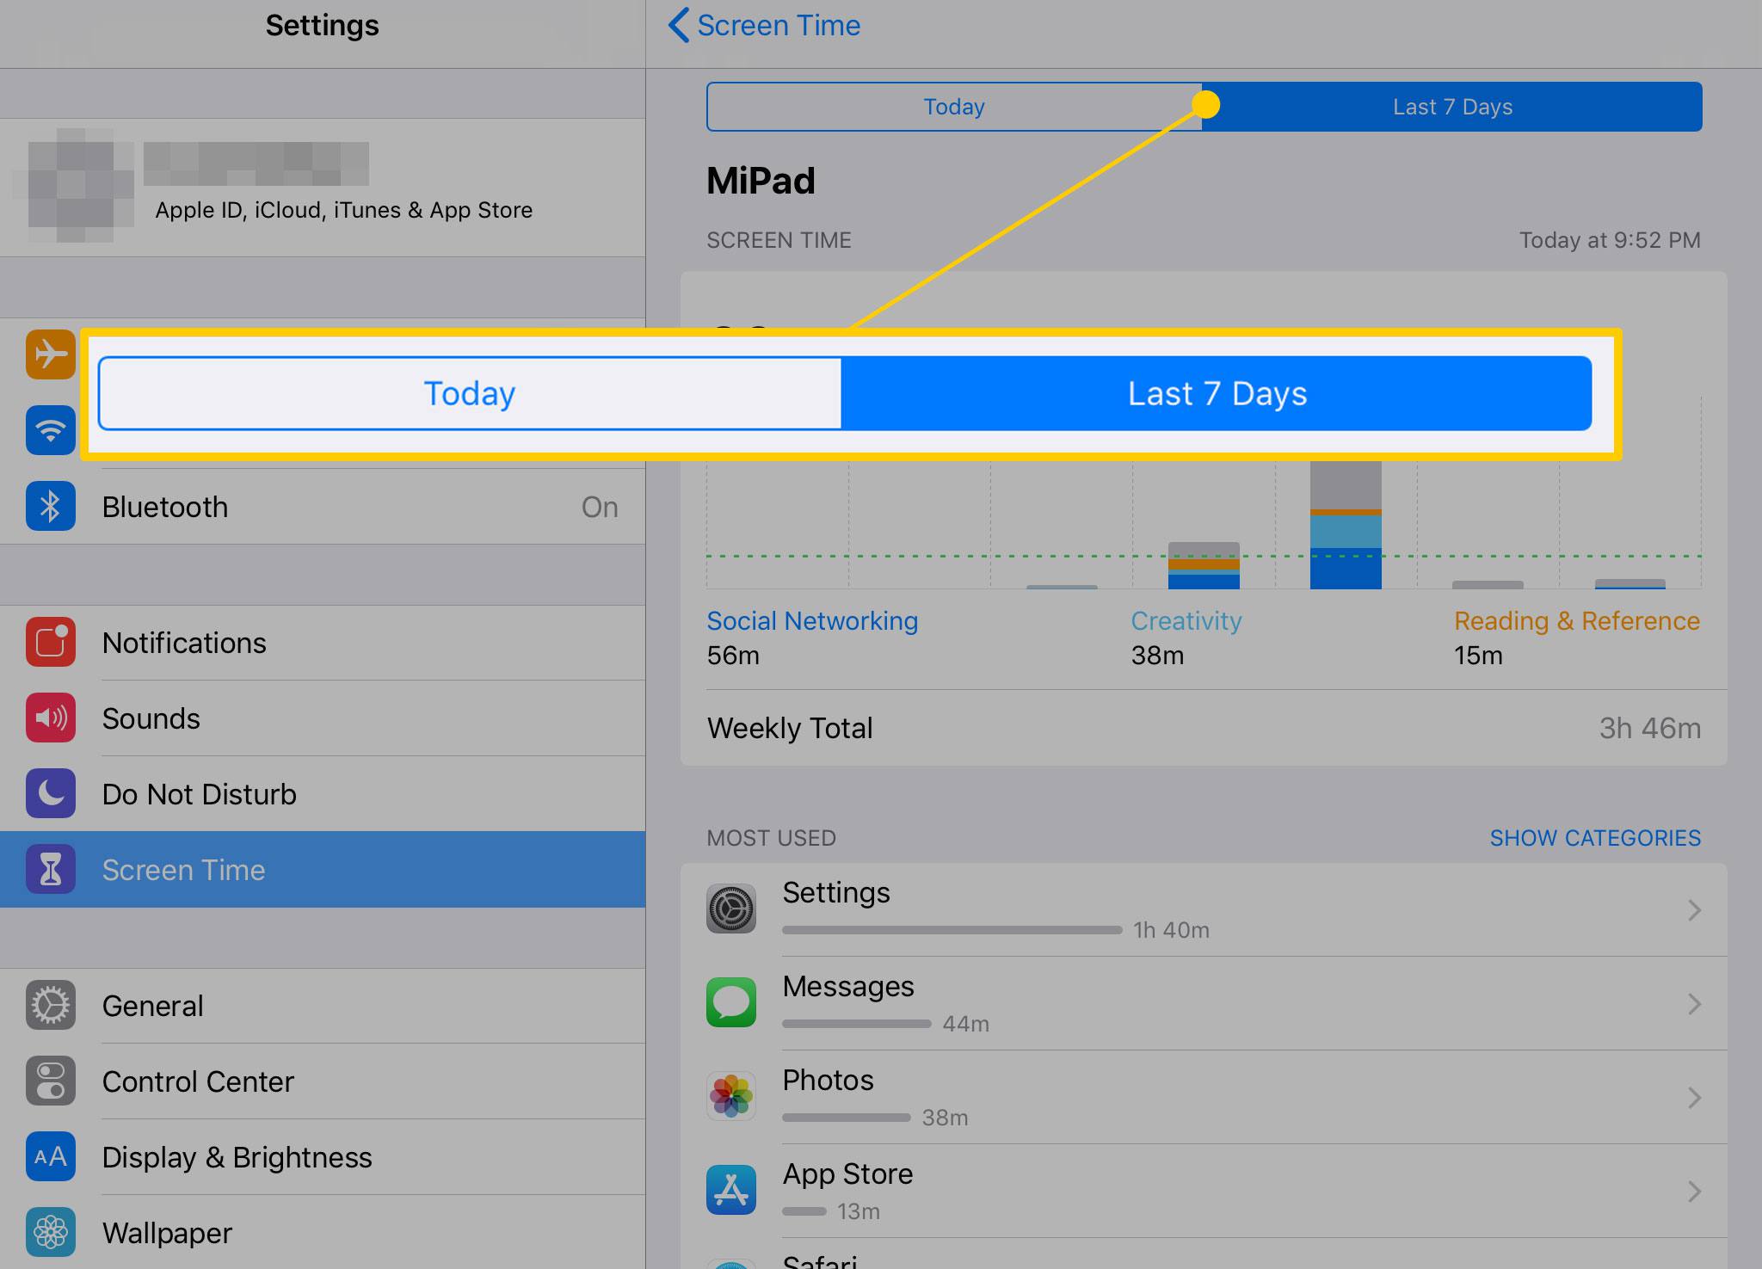Open Display & Brightness settings
Viewport: 1762px width, 1269px height.
pos(323,1157)
